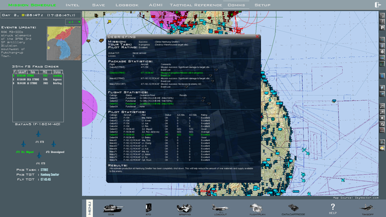Open Mission Schedule menu
The height and width of the screenshot is (217, 386).
coord(32,5)
